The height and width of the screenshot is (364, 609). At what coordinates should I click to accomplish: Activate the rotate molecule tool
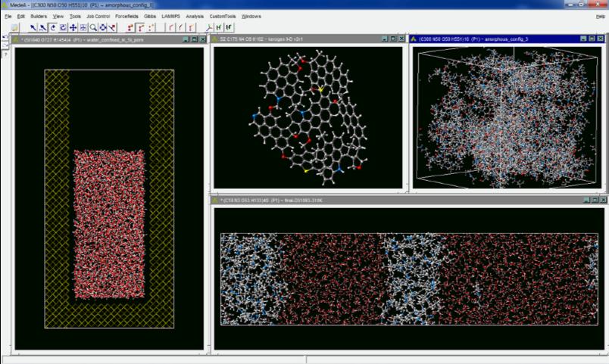point(53,27)
